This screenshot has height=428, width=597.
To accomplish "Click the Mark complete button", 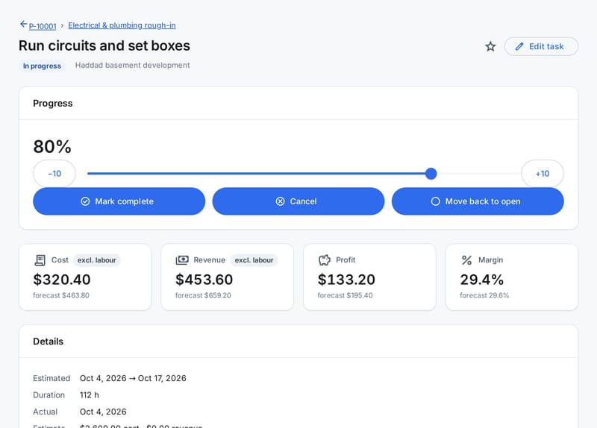I will [x=119, y=201].
